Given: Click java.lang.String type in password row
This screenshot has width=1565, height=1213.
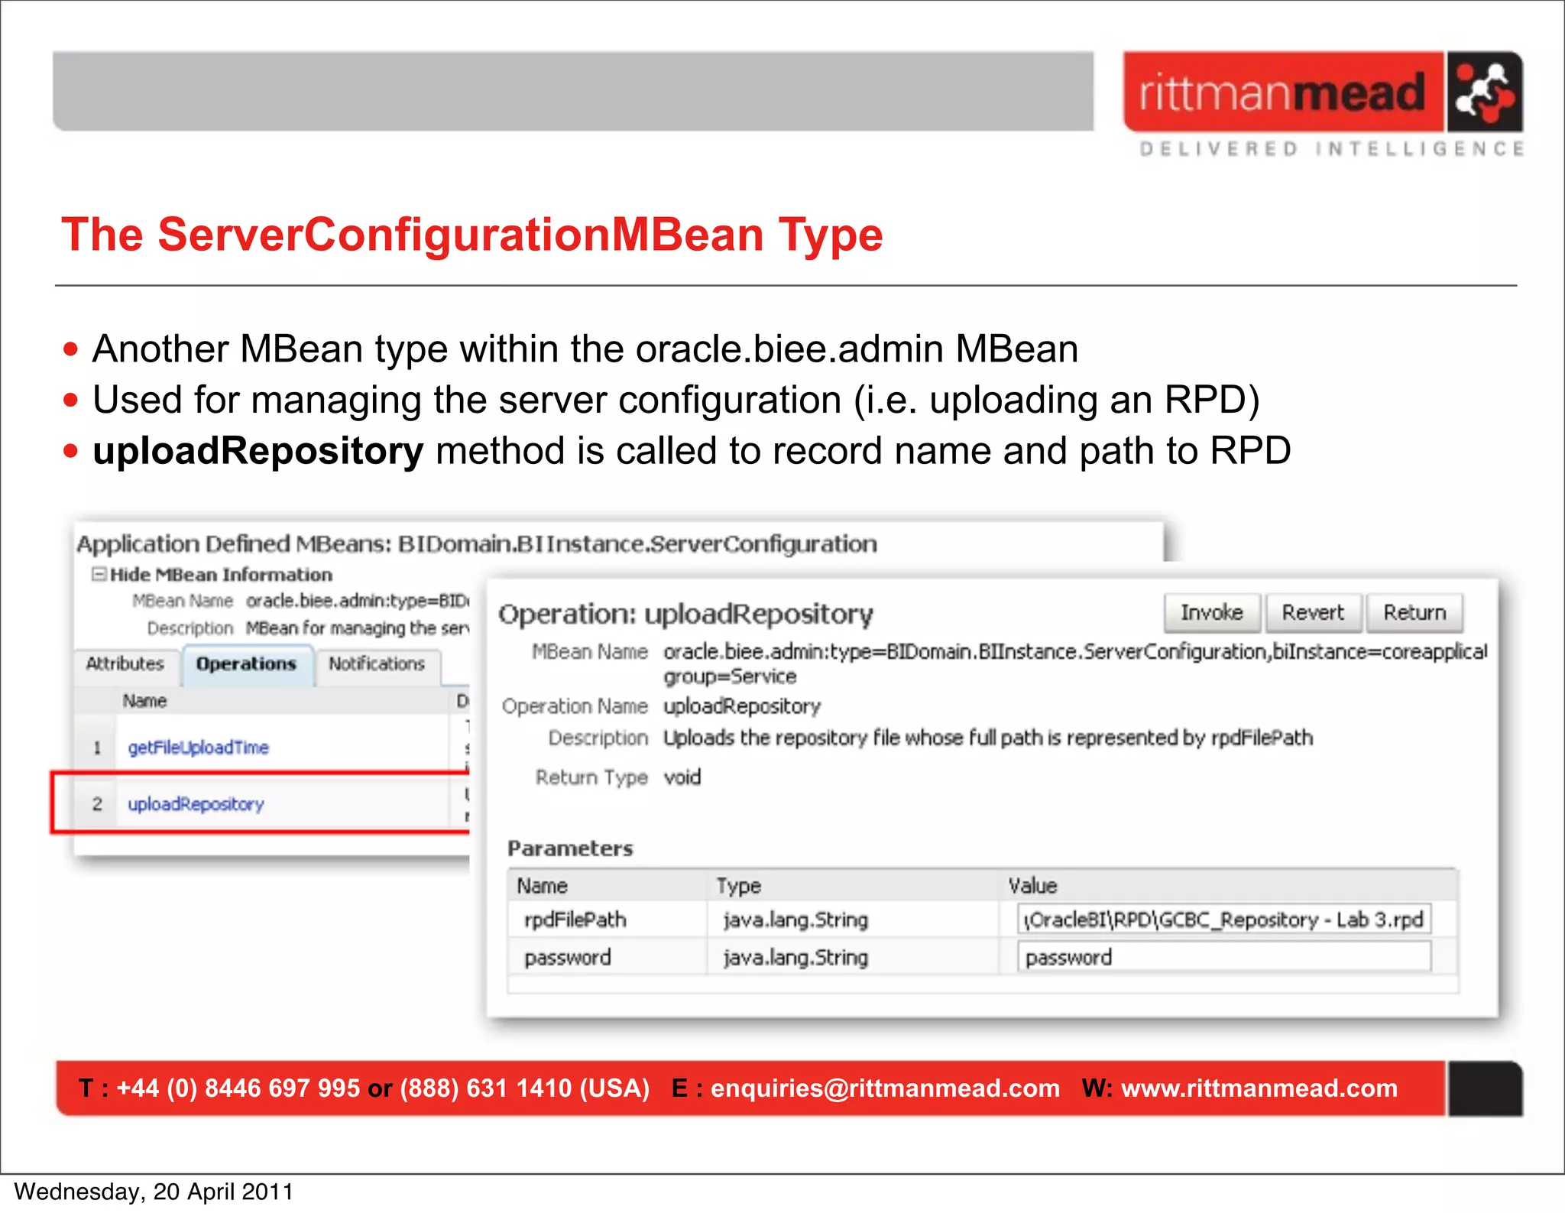Looking at the screenshot, I should click(x=795, y=958).
